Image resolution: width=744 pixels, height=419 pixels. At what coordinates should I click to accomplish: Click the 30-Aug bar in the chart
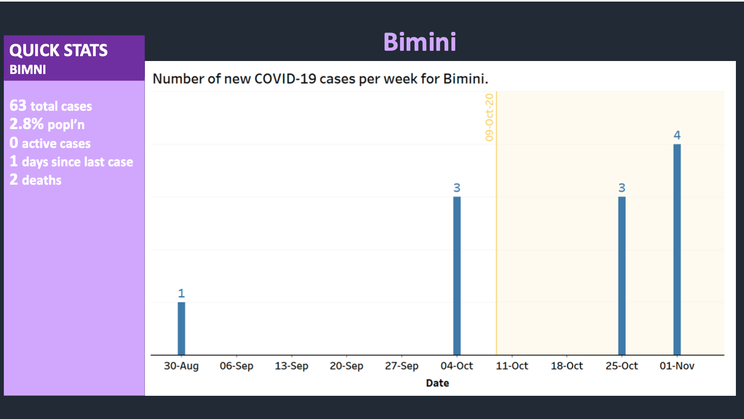(181, 328)
